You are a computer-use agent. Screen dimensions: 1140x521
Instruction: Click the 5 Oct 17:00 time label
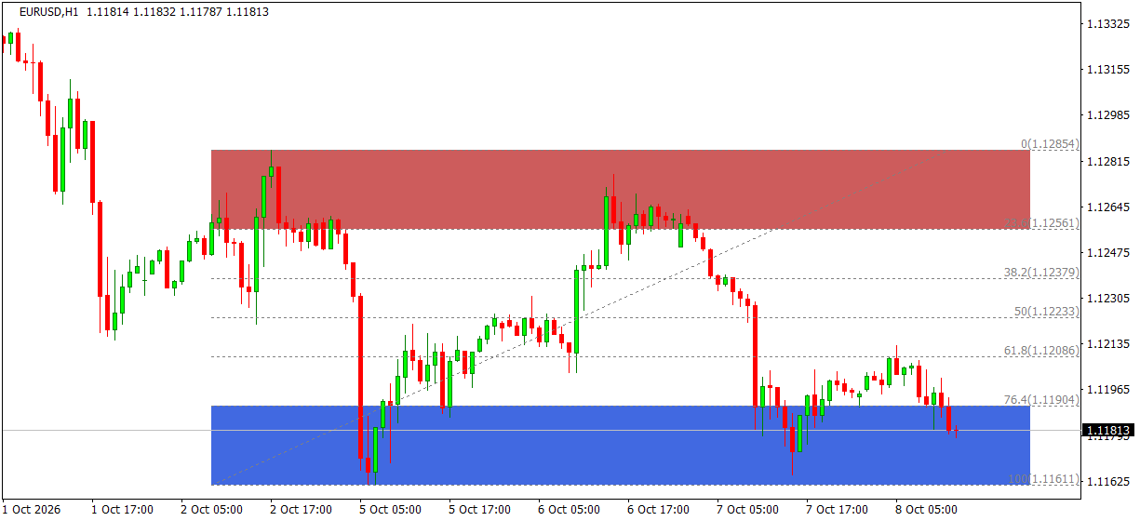click(480, 510)
